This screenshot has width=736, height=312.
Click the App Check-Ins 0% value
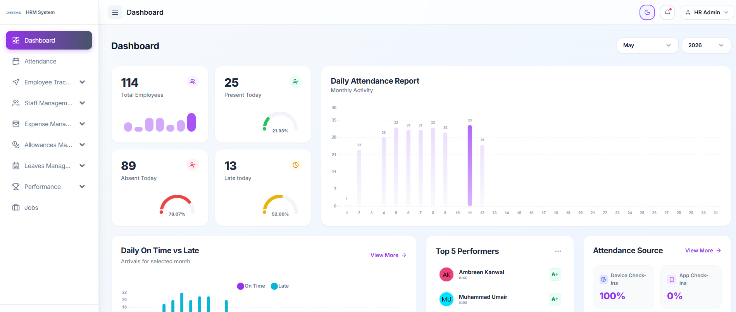(x=675, y=296)
